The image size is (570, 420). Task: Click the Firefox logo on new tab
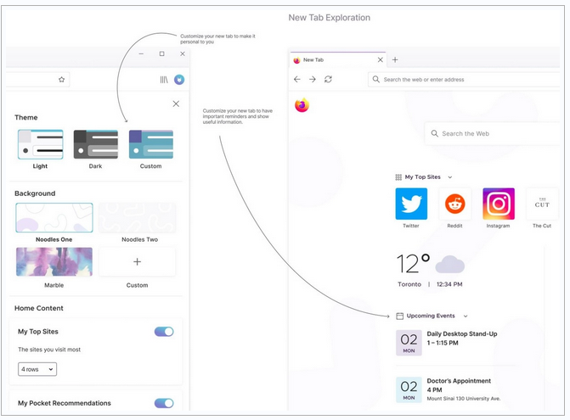[x=302, y=105]
